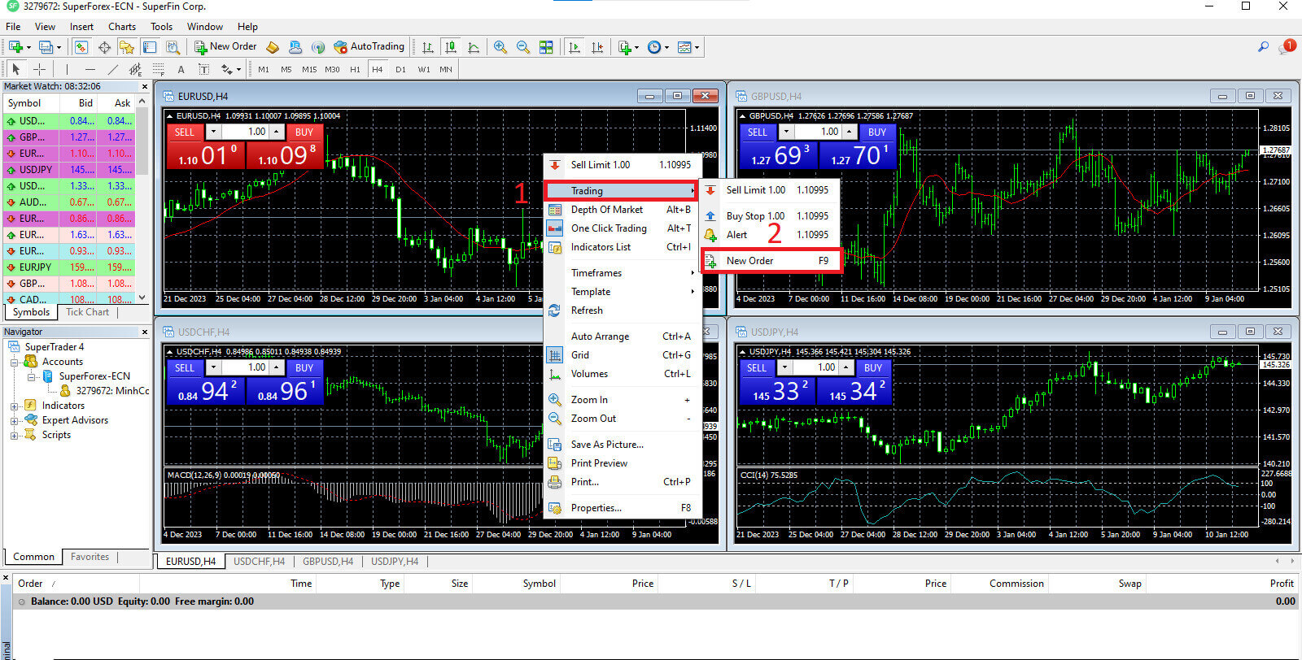
Task: Click the notification bell with red badge
Action: [x=1287, y=46]
